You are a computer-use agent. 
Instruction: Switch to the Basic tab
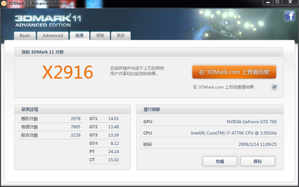pos(25,36)
